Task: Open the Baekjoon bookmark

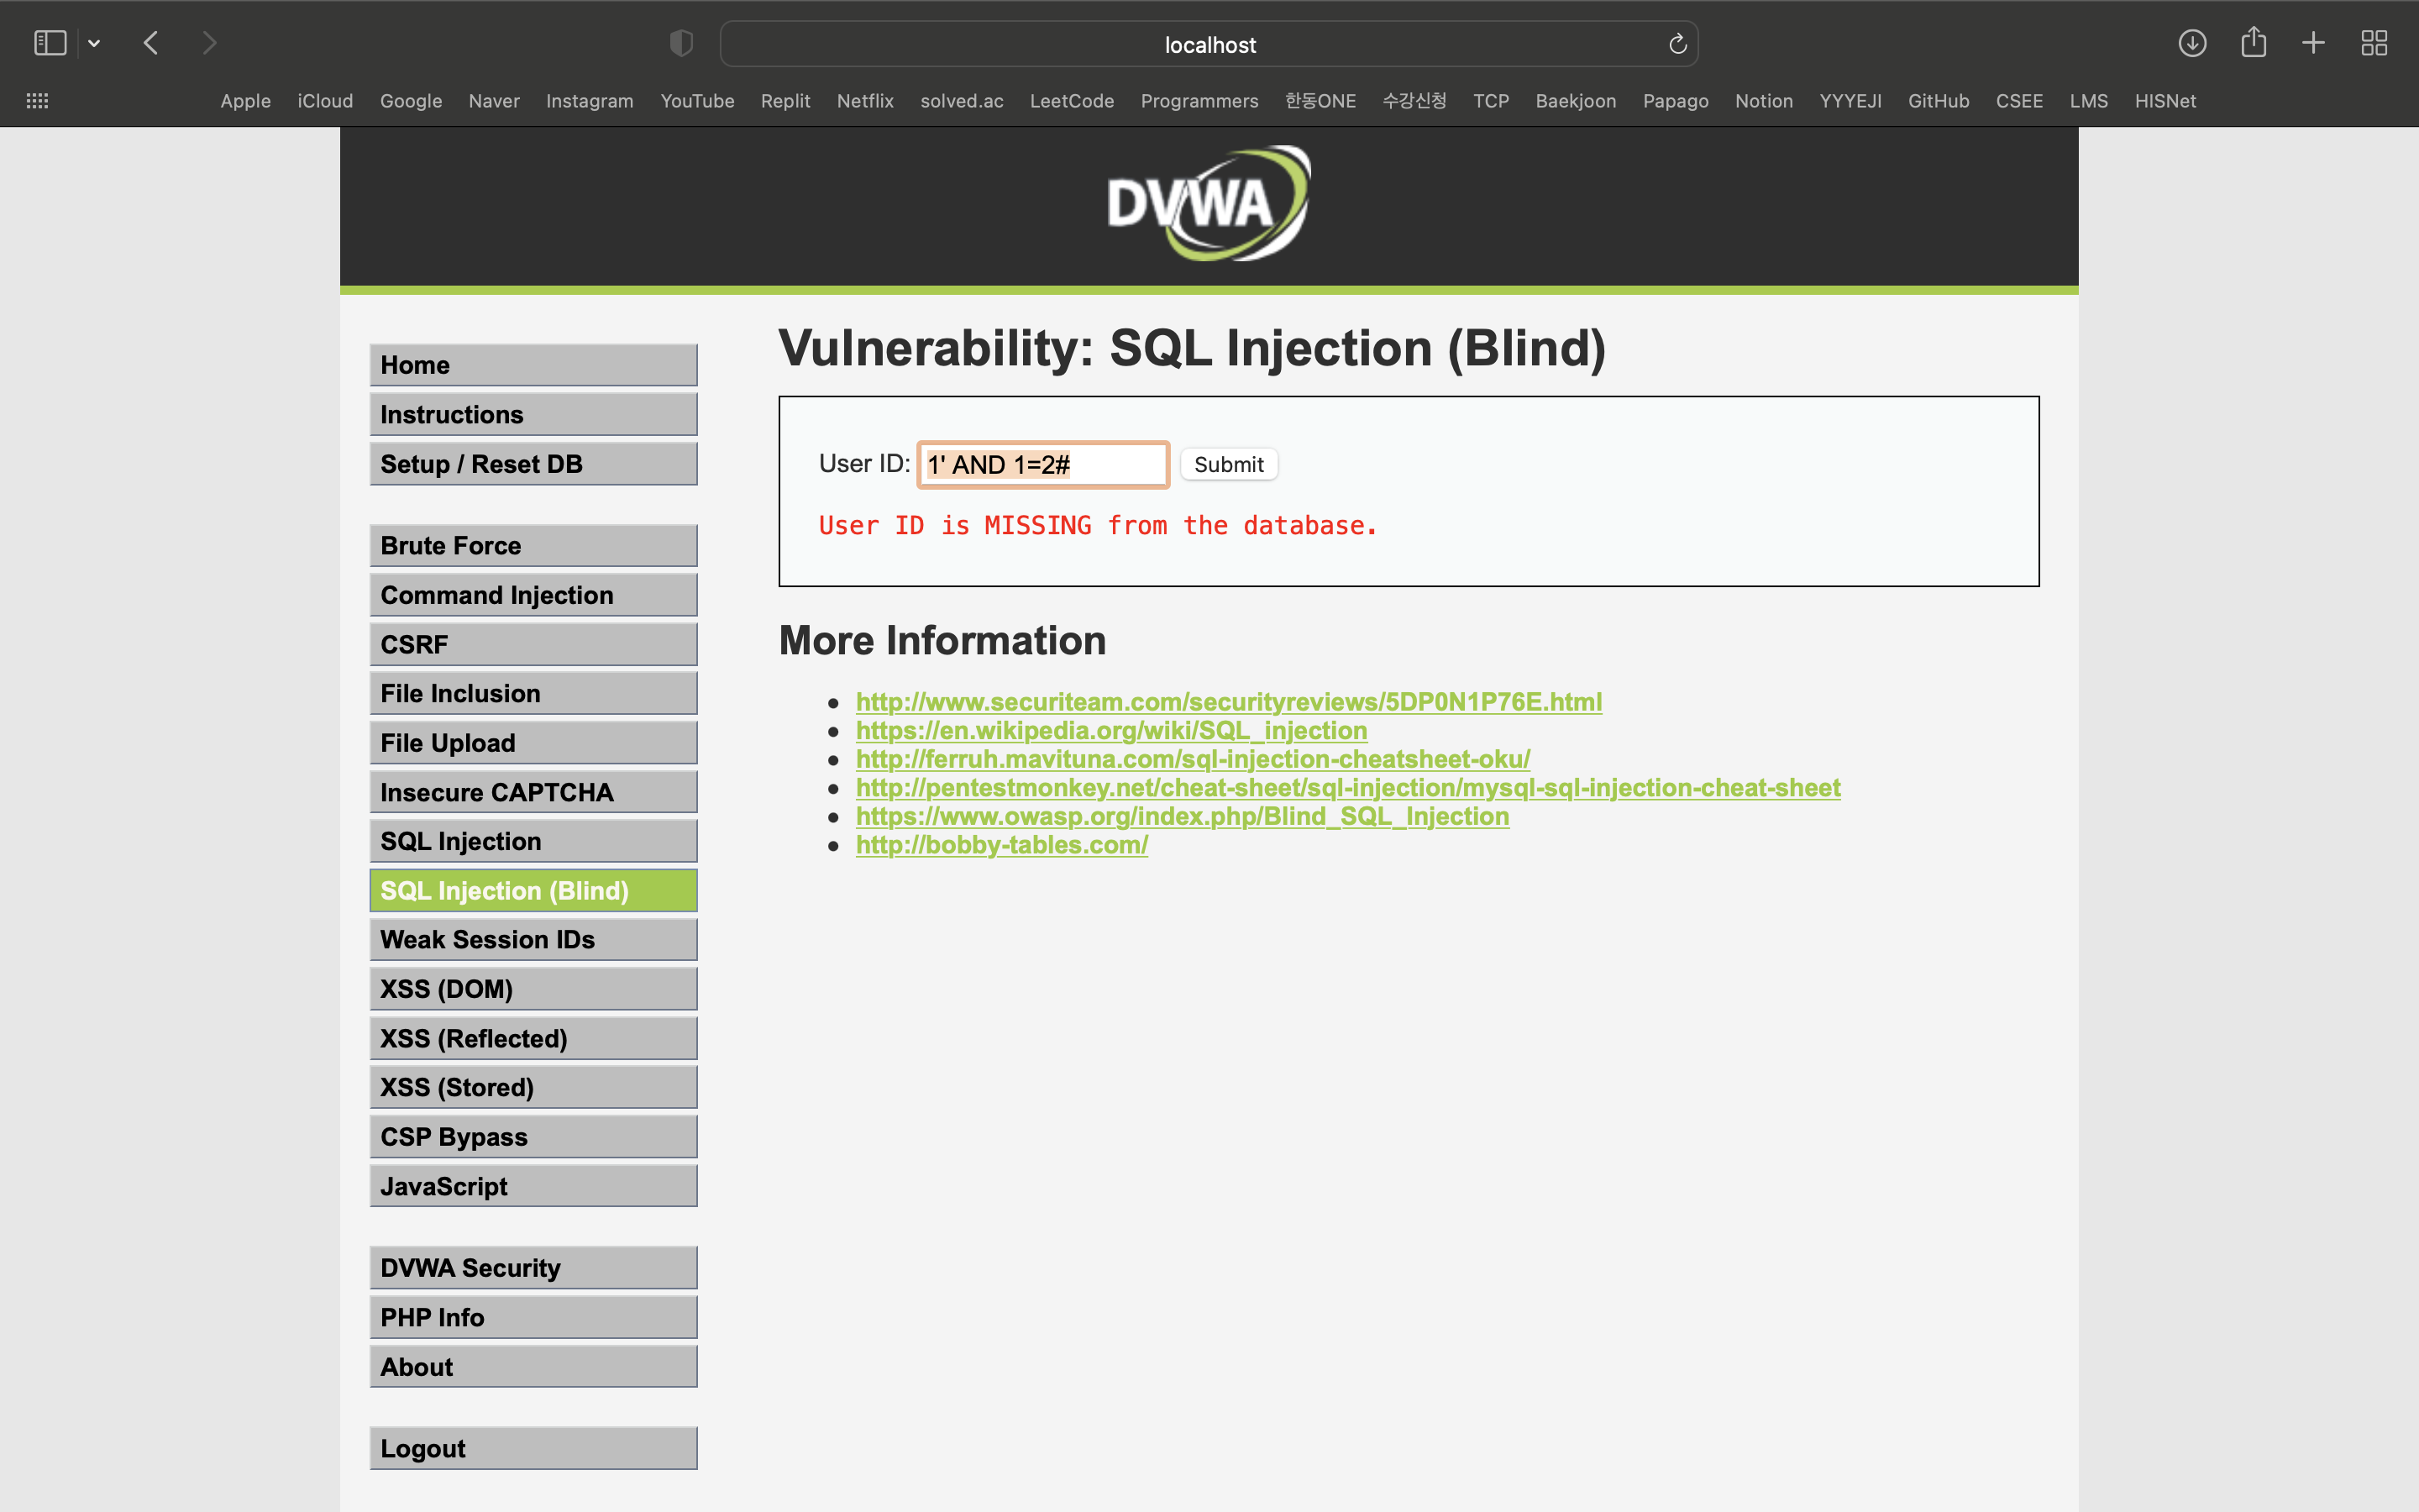Action: (x=1576, y=101)
